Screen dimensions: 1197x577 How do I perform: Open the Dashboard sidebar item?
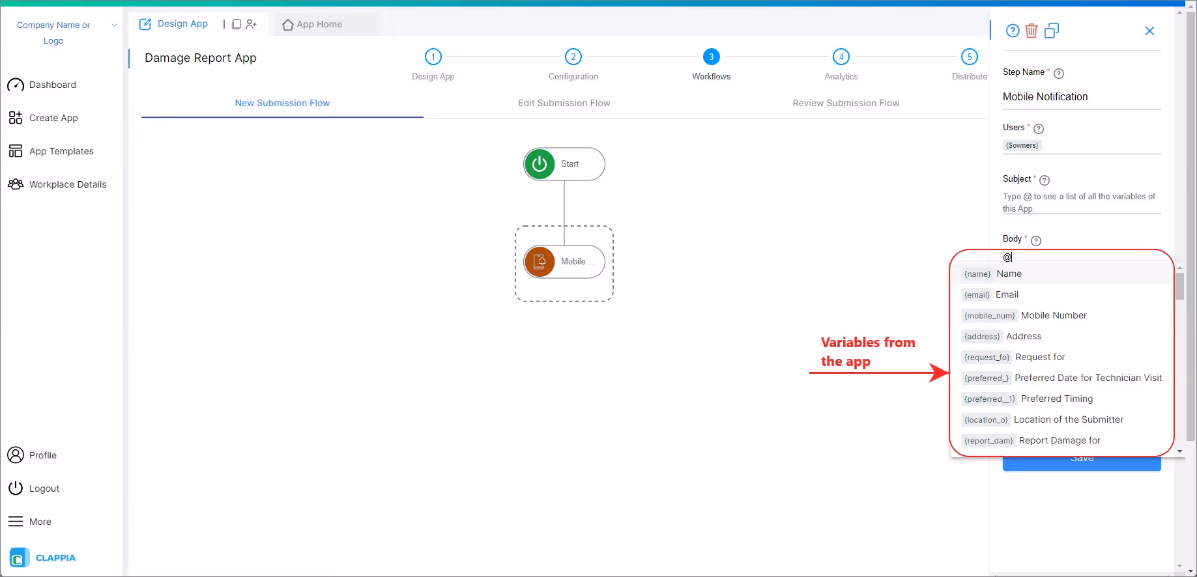point(42,85)
